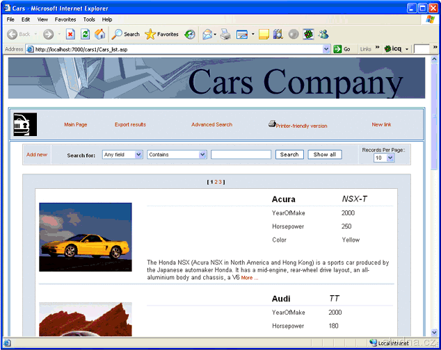Screen dimensions: 441x350
Task: Click the Search button
Action: click(289, 155)
